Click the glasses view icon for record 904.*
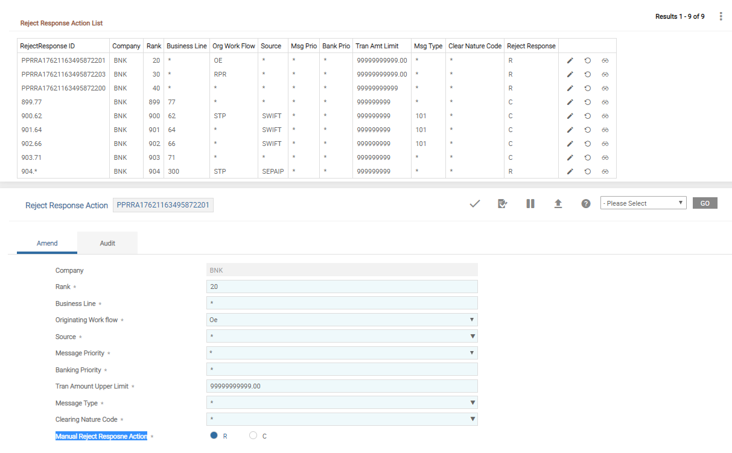 tap(605, 171)
